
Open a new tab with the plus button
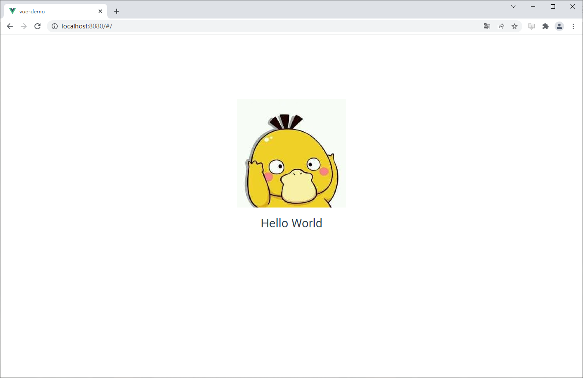116,11
